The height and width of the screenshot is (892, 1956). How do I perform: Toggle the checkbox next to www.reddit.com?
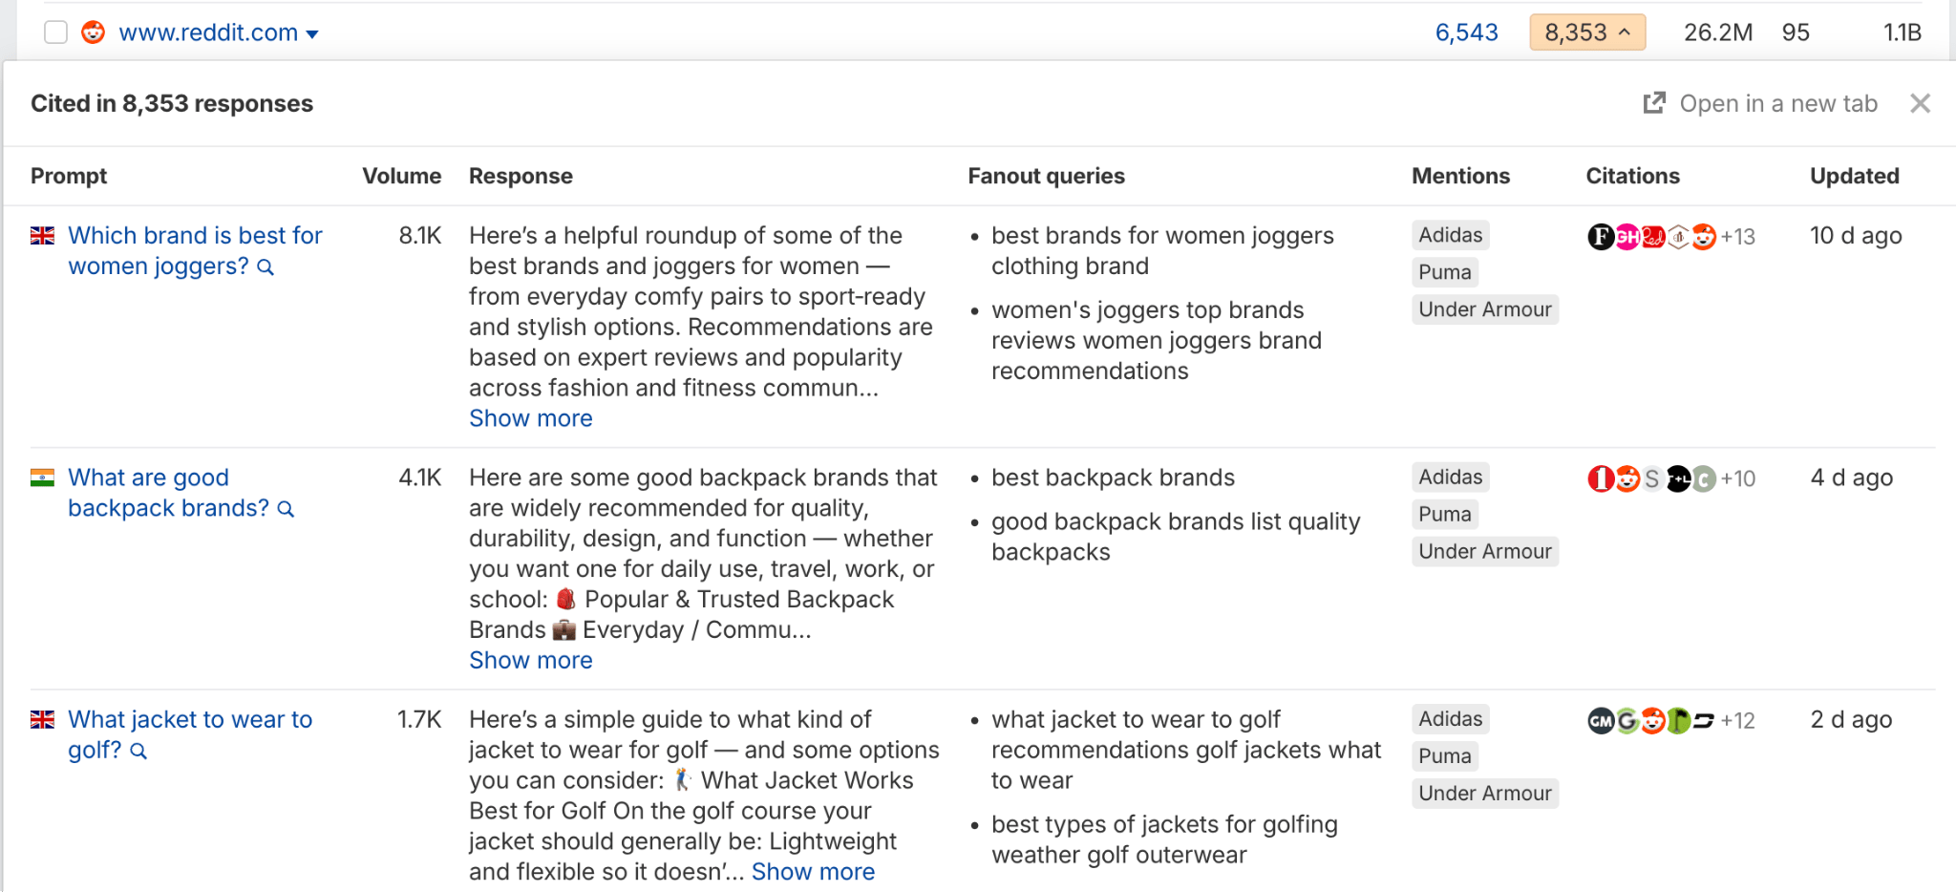click(55, 32)
